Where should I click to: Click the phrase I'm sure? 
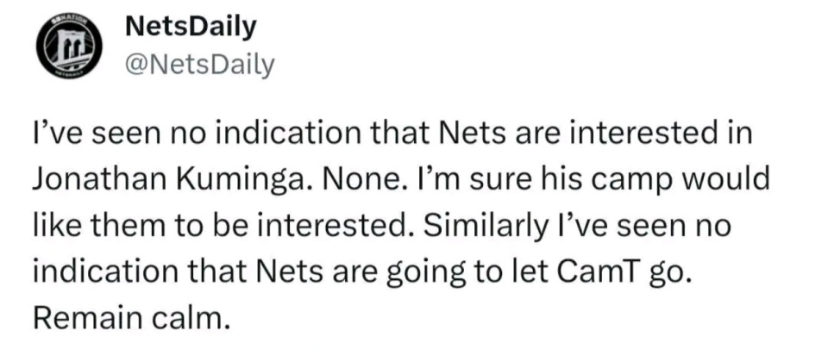pos(467,182)
